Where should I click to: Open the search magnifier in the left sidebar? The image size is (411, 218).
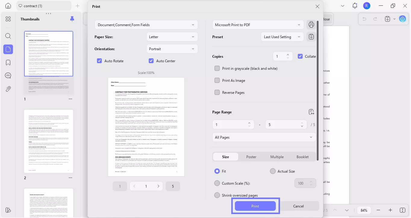[x=8, y=36]
